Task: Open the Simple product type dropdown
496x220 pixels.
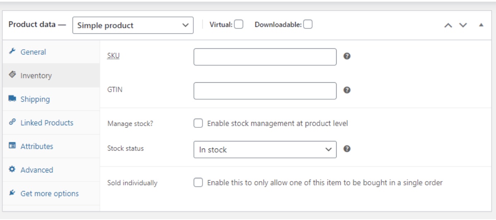Action: pyautogui.click(x=133, y=25)
